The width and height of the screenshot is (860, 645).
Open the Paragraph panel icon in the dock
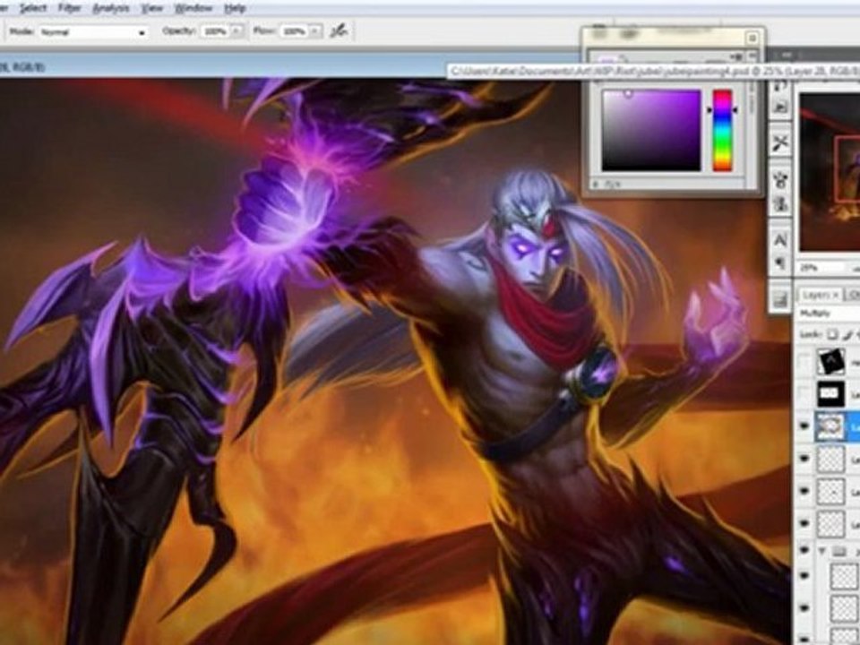(x=780, y=264)
